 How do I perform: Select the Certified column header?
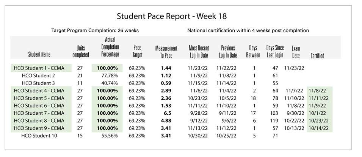(317, 55)
